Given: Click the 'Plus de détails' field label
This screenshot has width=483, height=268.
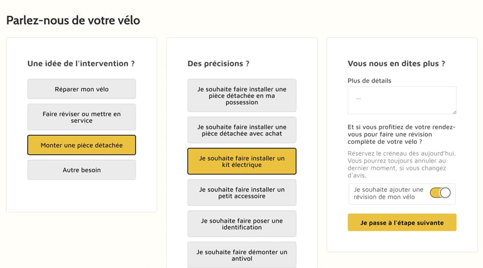Looking at the screenshot, I should (x=370, y=81).
